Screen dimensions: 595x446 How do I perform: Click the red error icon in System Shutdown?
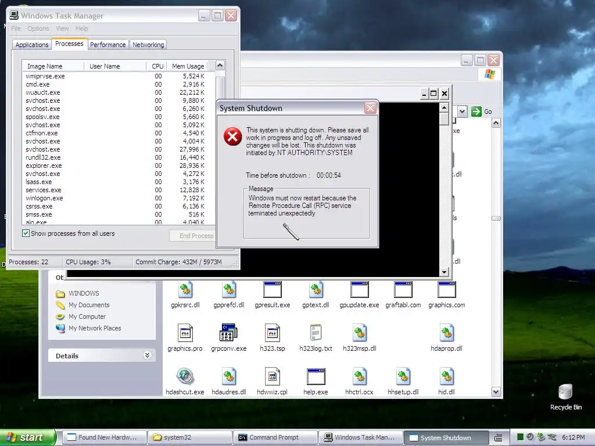tap(232, 136)
